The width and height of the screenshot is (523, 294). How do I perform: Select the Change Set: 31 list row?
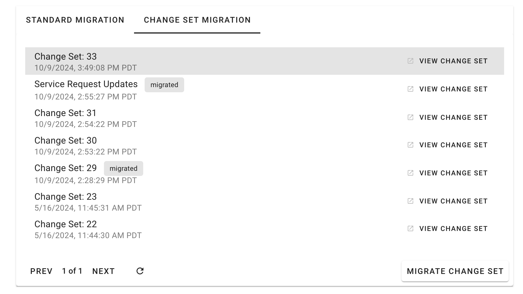[200, 118]
